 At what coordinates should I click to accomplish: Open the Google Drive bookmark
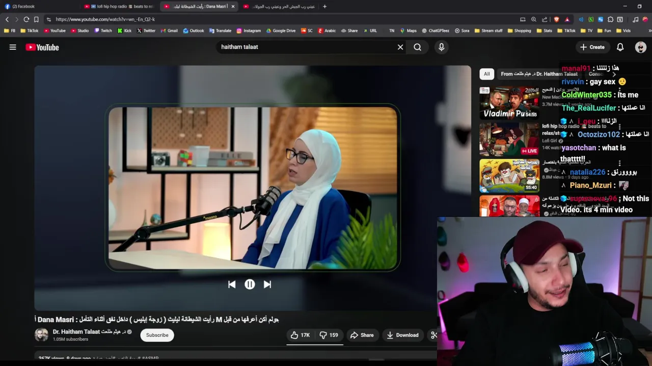[x=280, y=30]
